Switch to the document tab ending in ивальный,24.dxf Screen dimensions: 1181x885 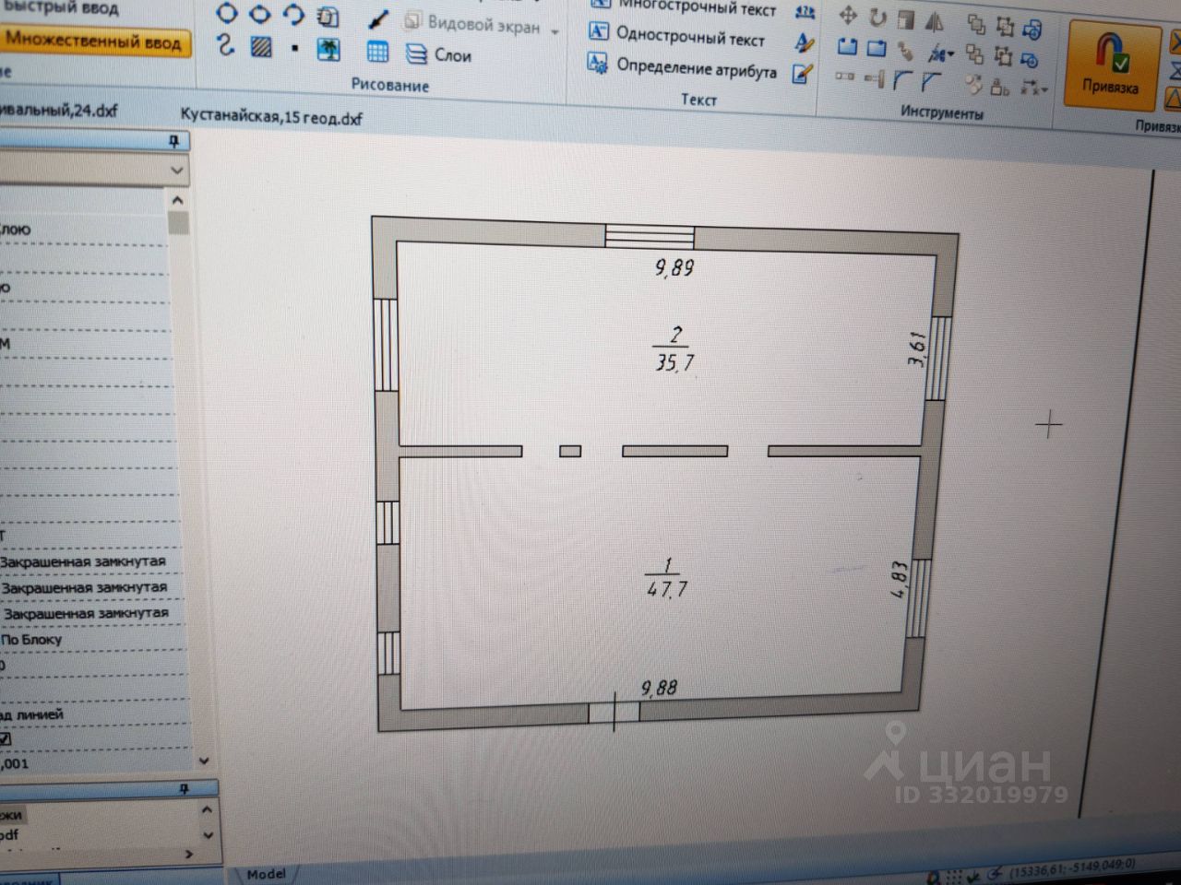(x=59, y=111)
